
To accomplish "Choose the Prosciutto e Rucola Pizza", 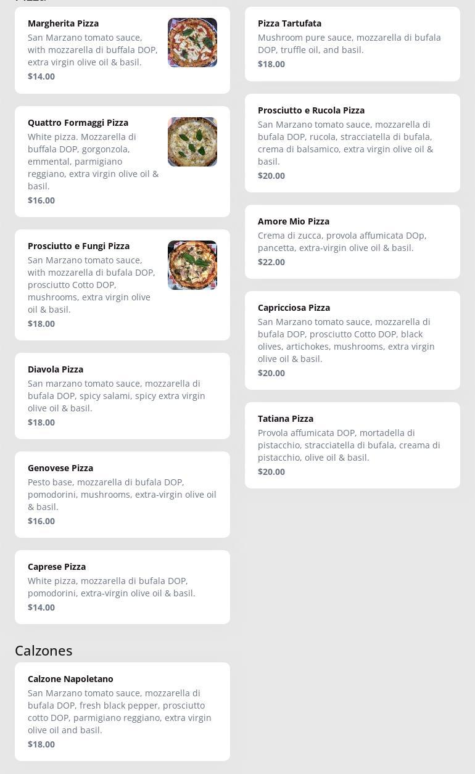I will pos(352,143).
